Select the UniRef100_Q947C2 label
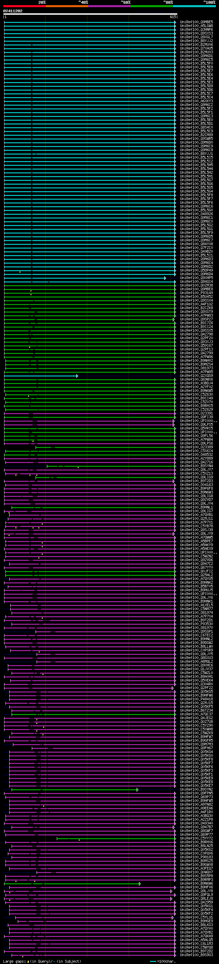 pyautogui.click(x=196, y=564)
